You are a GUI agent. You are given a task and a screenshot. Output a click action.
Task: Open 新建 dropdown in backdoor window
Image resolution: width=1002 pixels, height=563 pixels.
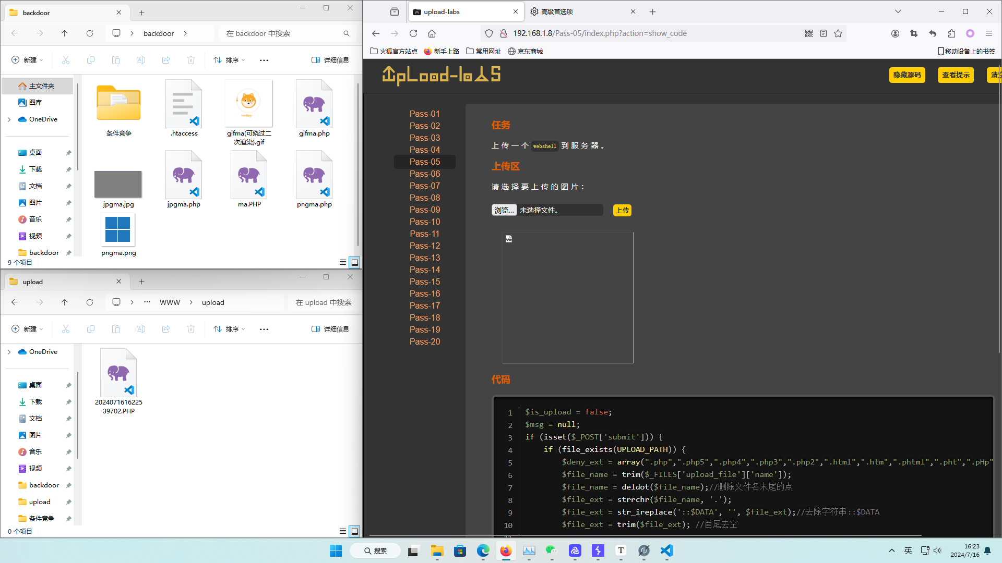tap(27, 60)
